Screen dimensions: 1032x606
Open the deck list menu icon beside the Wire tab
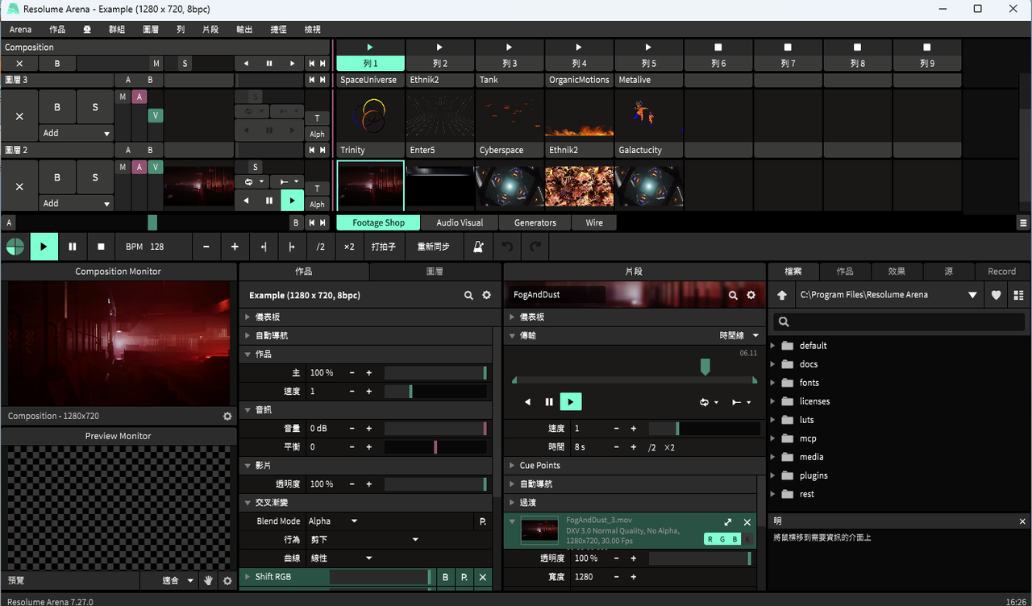[1023, 223]
